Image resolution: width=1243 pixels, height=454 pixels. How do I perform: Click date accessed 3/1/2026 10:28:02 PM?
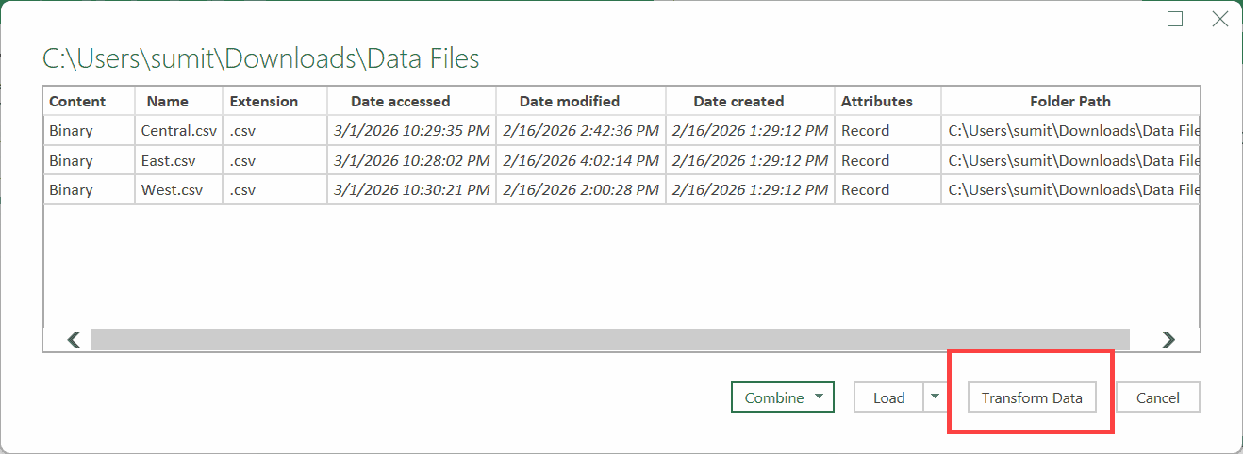411,160
